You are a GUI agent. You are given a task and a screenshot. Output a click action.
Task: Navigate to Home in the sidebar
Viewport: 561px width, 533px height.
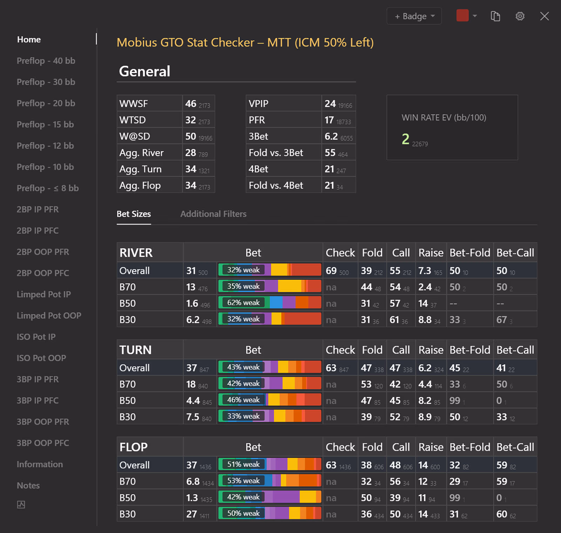tap(29, 39)
